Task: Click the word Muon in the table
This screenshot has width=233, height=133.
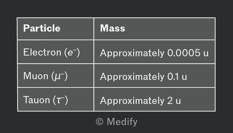Action: [x=36, y=76]
